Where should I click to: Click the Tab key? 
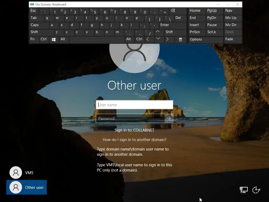(x=37, y=18)
